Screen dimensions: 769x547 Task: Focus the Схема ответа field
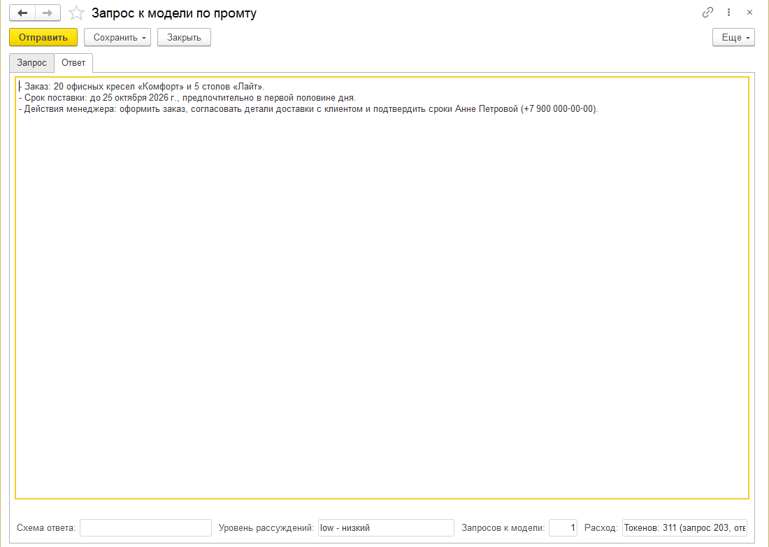[x=145, y=528]
